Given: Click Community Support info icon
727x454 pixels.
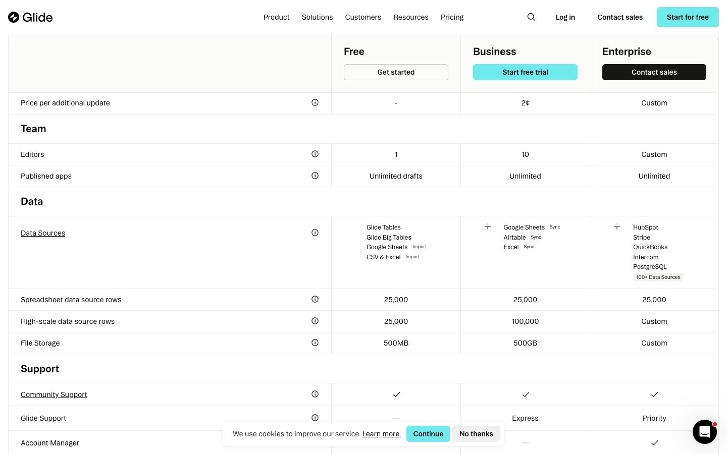Looking at the screenshot, I should pyautogui.click(x=315, y=394).
